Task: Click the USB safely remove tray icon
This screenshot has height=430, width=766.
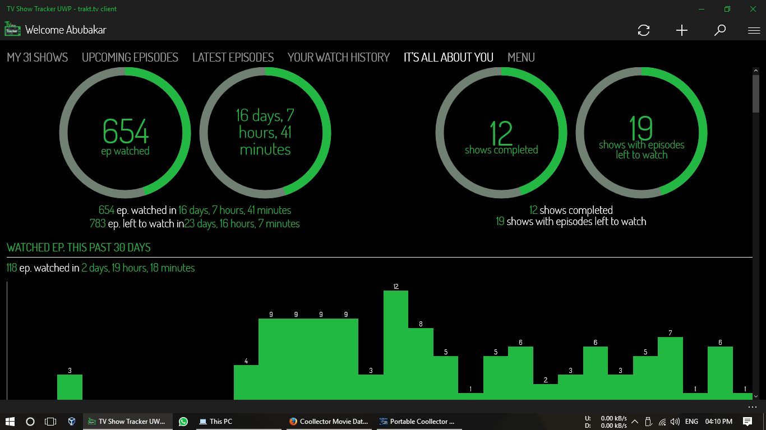Action: [648, 422]
